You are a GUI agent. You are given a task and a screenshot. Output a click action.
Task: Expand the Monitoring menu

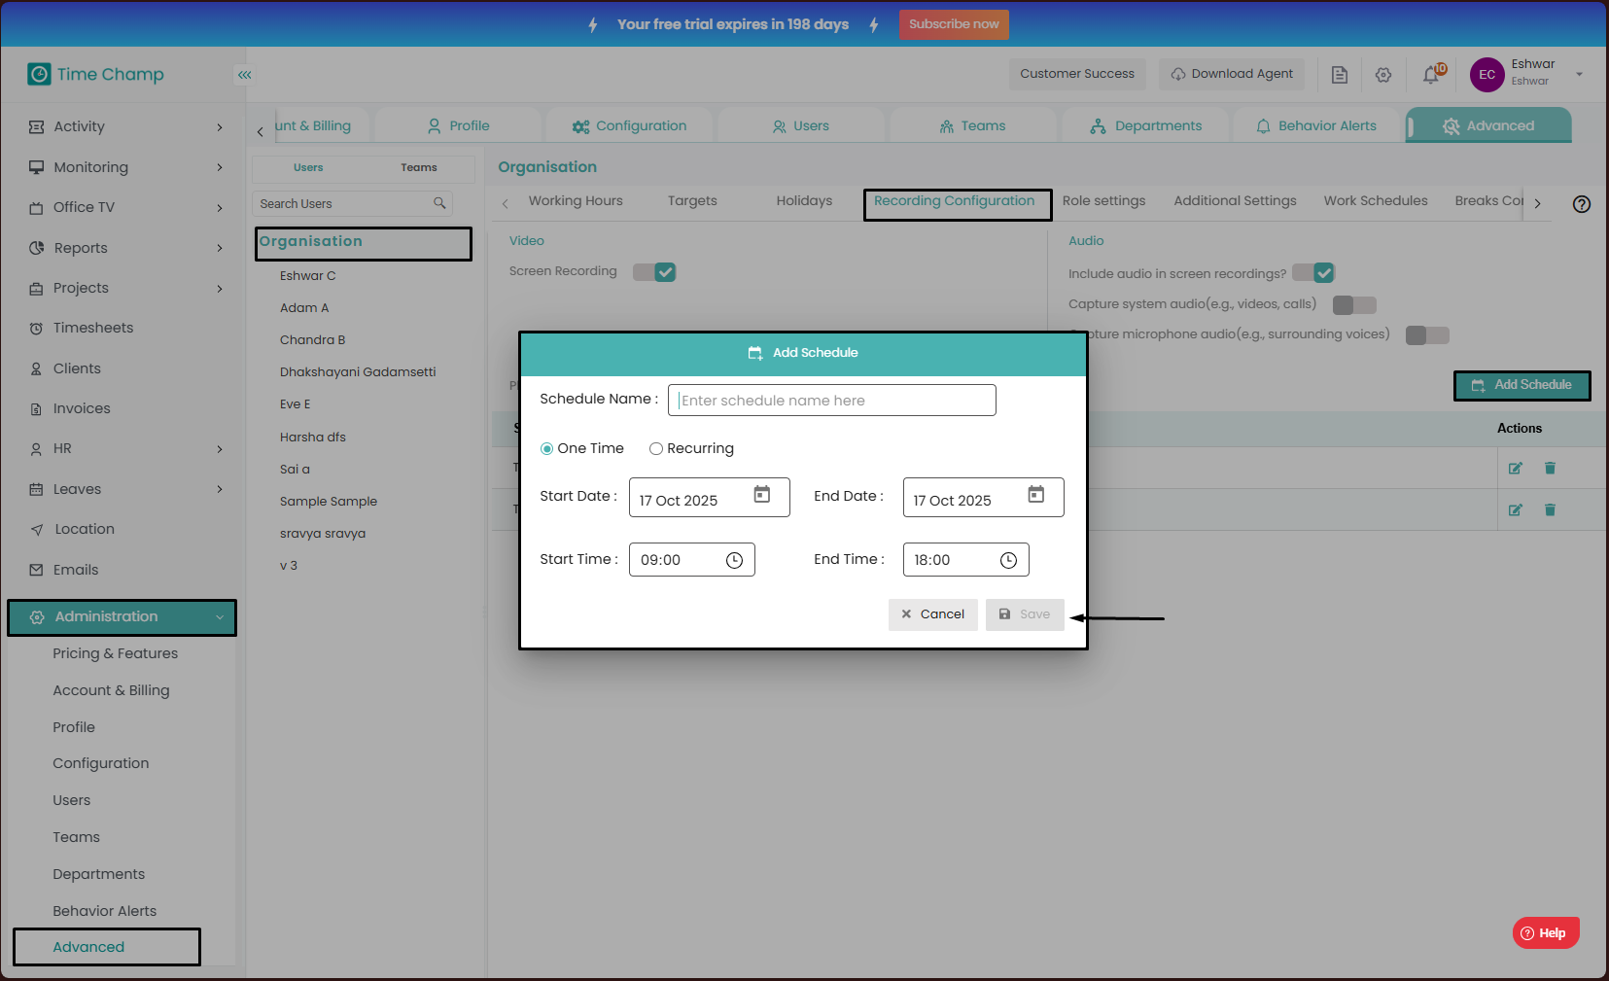220,167
